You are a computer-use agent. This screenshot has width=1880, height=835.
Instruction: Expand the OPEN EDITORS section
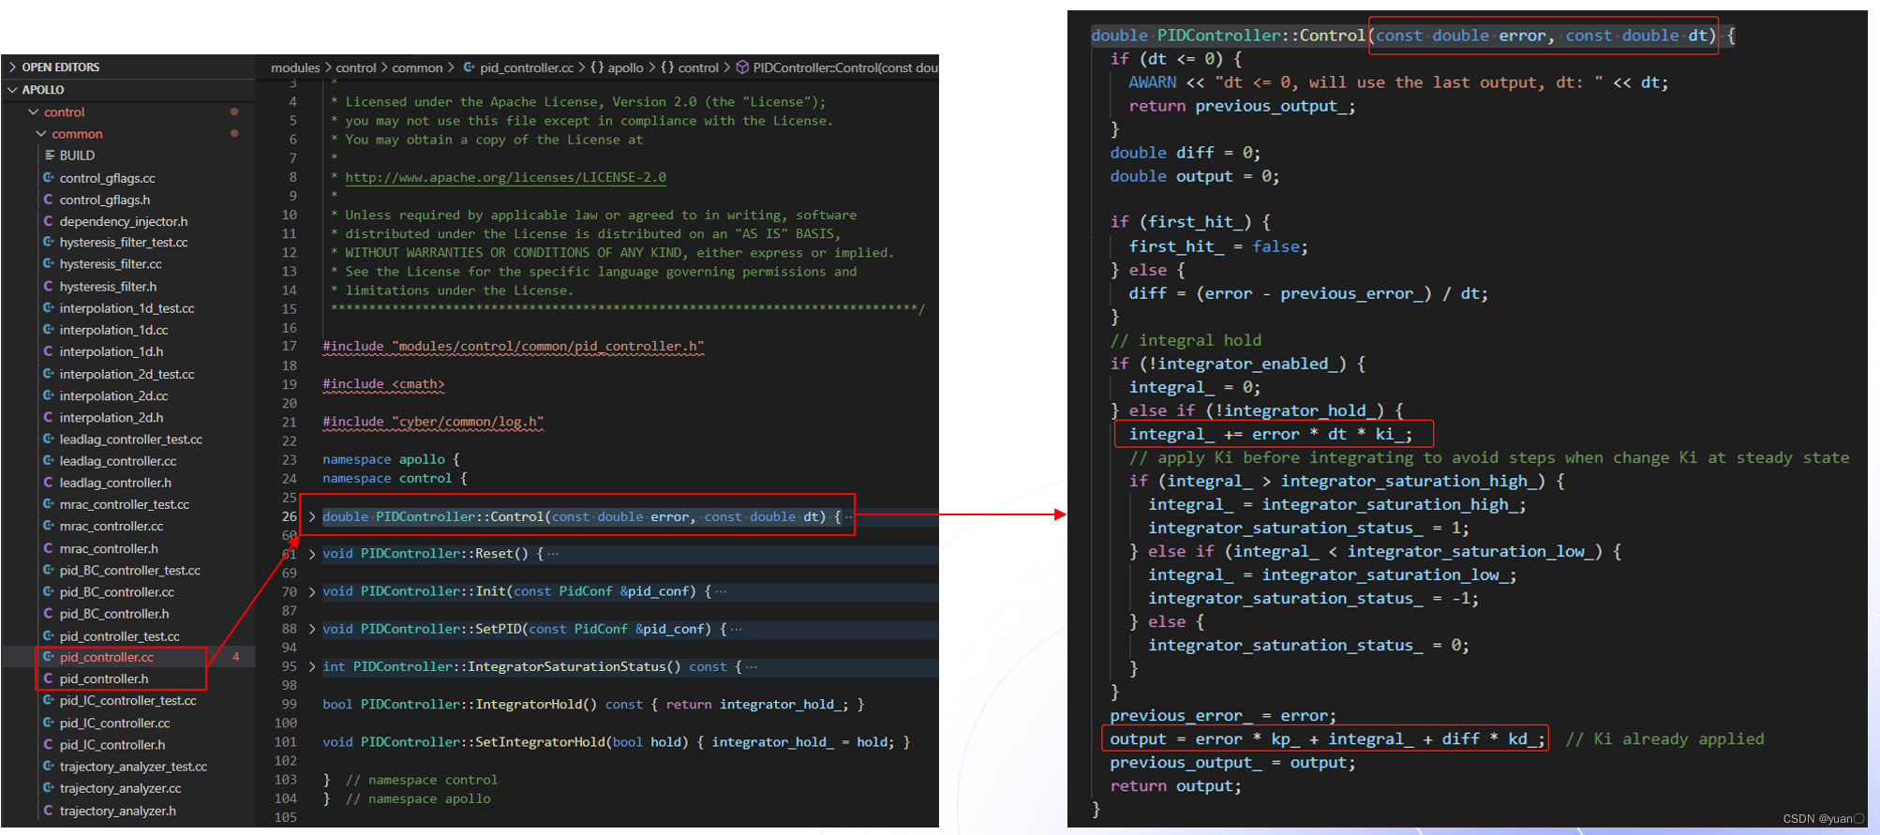point(60,67)
